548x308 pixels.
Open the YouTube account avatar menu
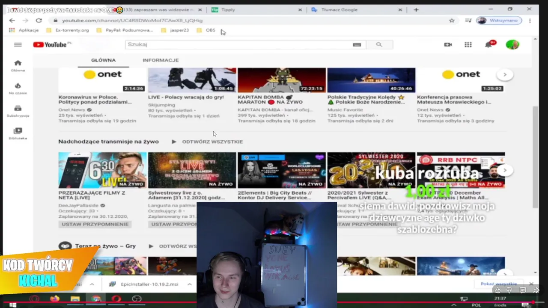pos(512,44)
